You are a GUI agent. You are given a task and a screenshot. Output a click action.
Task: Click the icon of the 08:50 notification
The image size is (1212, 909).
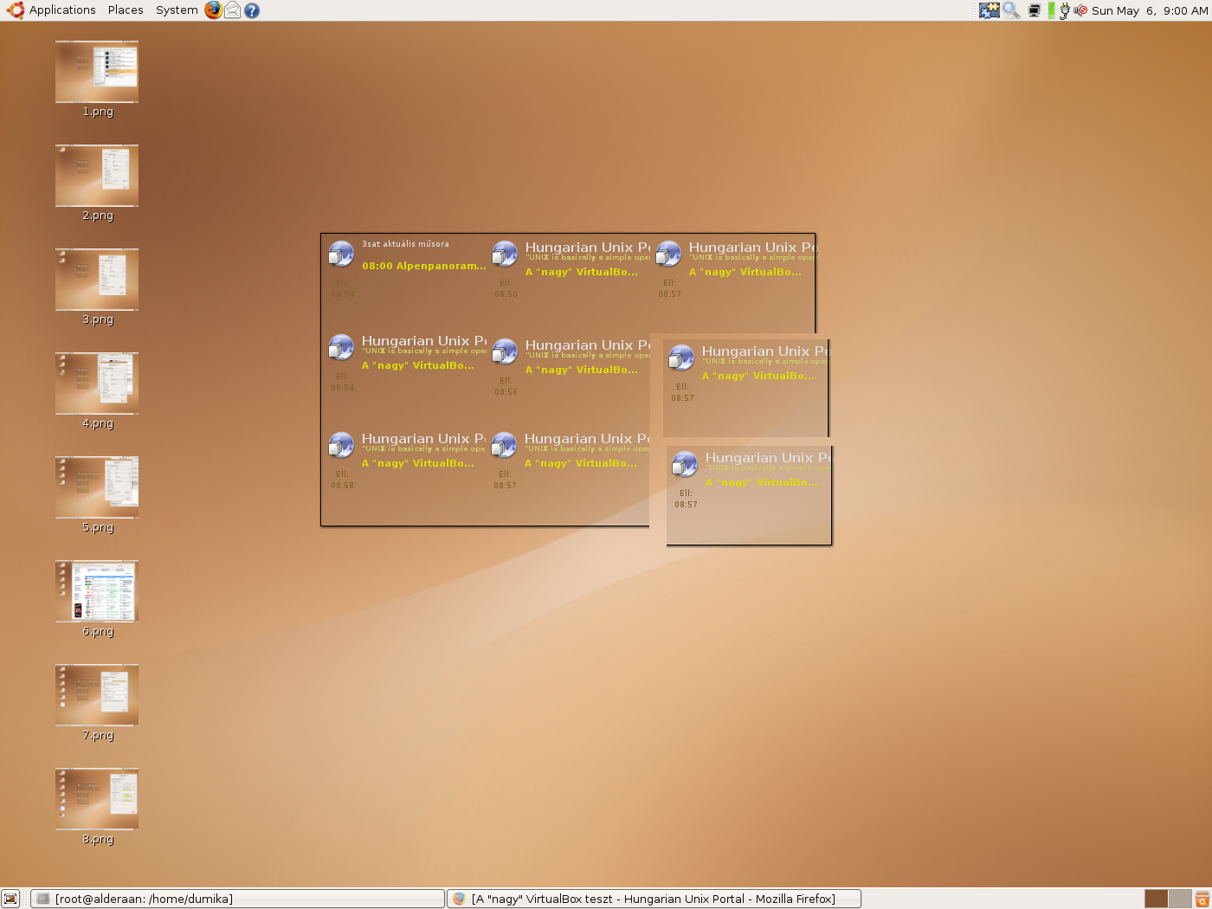505,254
